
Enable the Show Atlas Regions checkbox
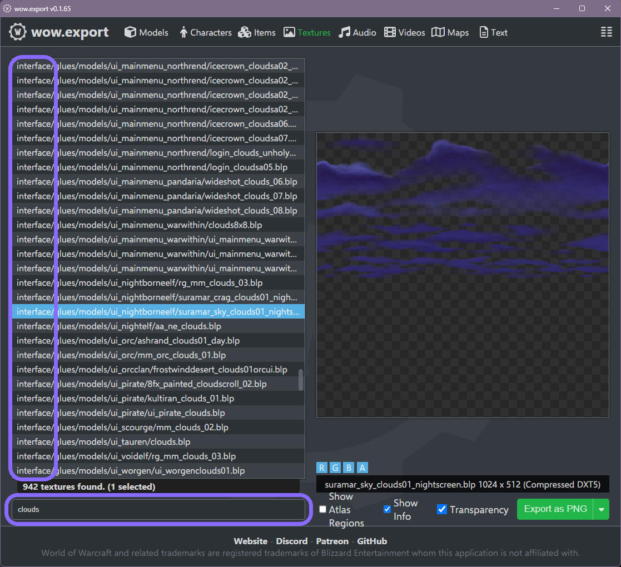pyautogui.click(x=322, y=510)
